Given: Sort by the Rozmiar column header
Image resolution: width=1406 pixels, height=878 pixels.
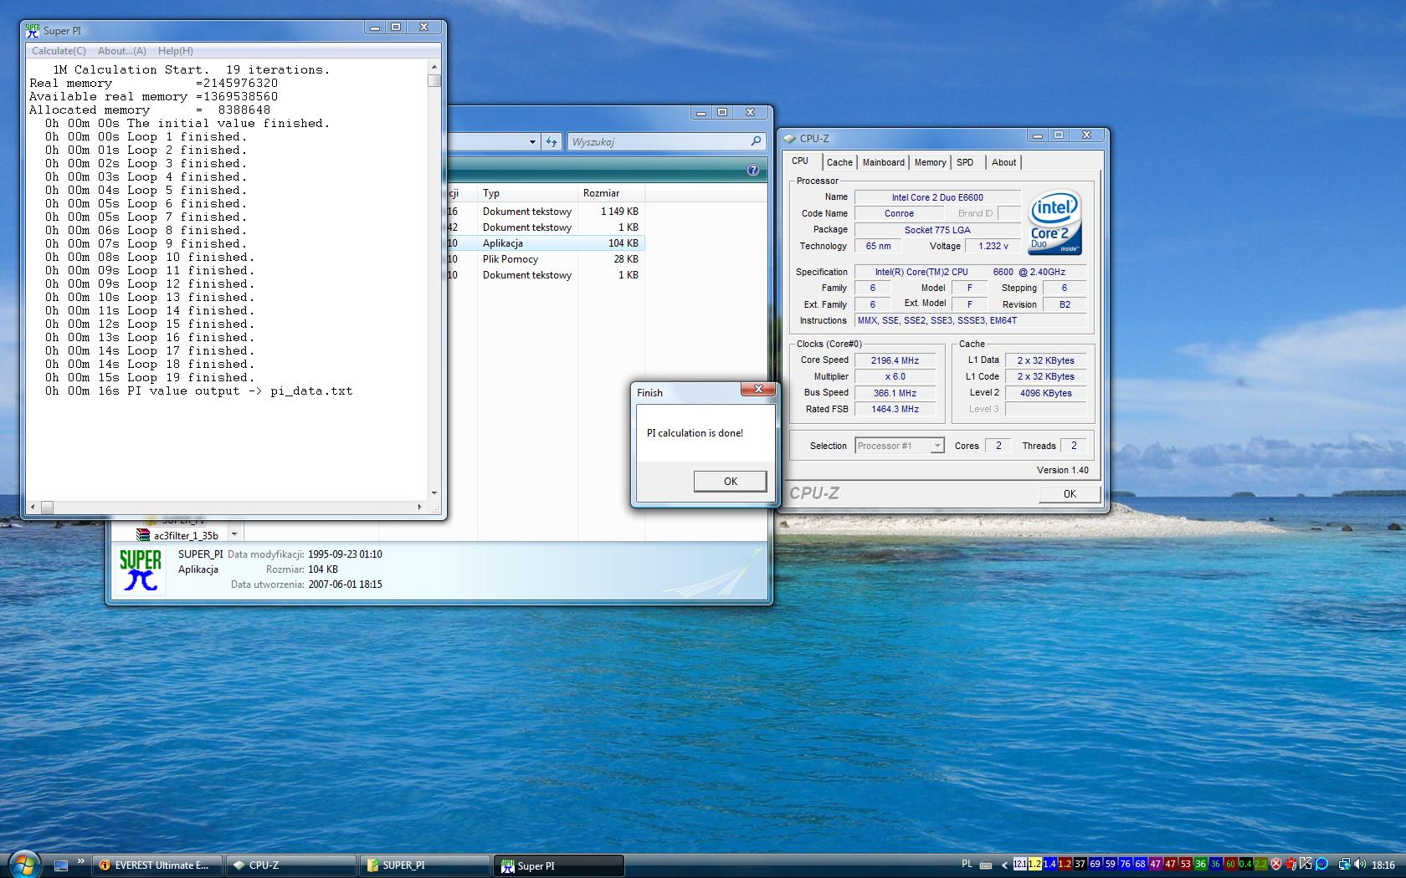Looking at the screenshot, I should click(611, 193).
